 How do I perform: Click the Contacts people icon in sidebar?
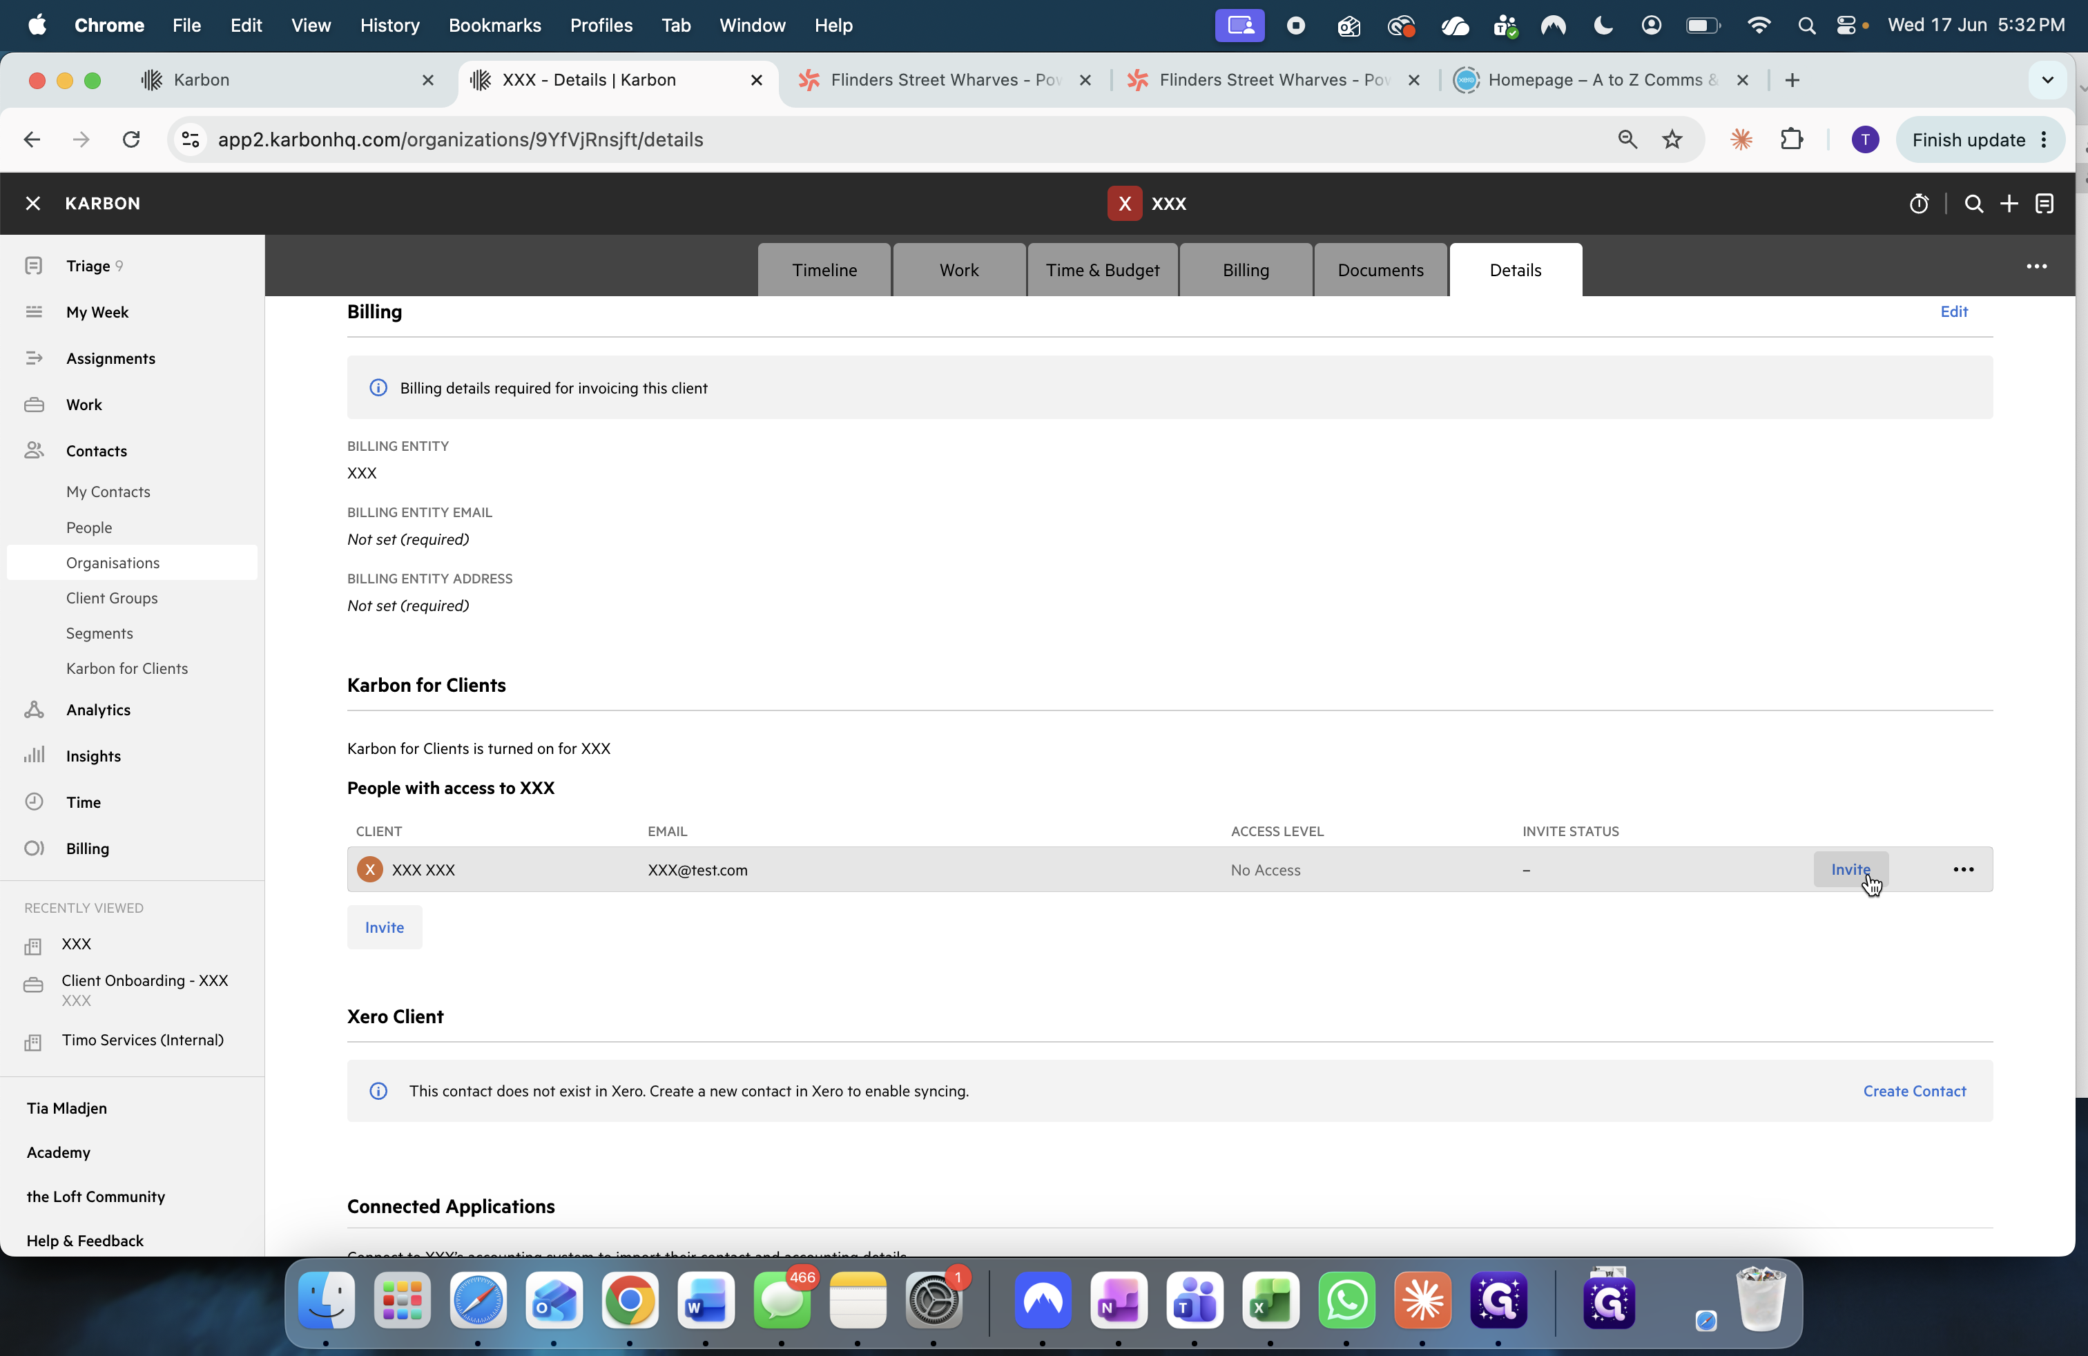[35, 451]
